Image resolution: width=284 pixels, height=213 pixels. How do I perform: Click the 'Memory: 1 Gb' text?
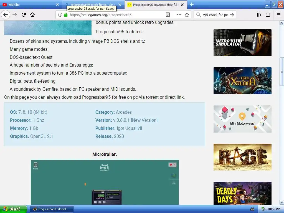click(24, 128)
